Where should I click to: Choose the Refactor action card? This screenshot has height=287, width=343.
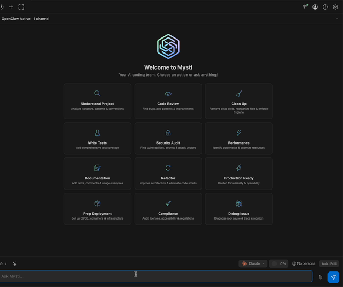coord(168,173)
